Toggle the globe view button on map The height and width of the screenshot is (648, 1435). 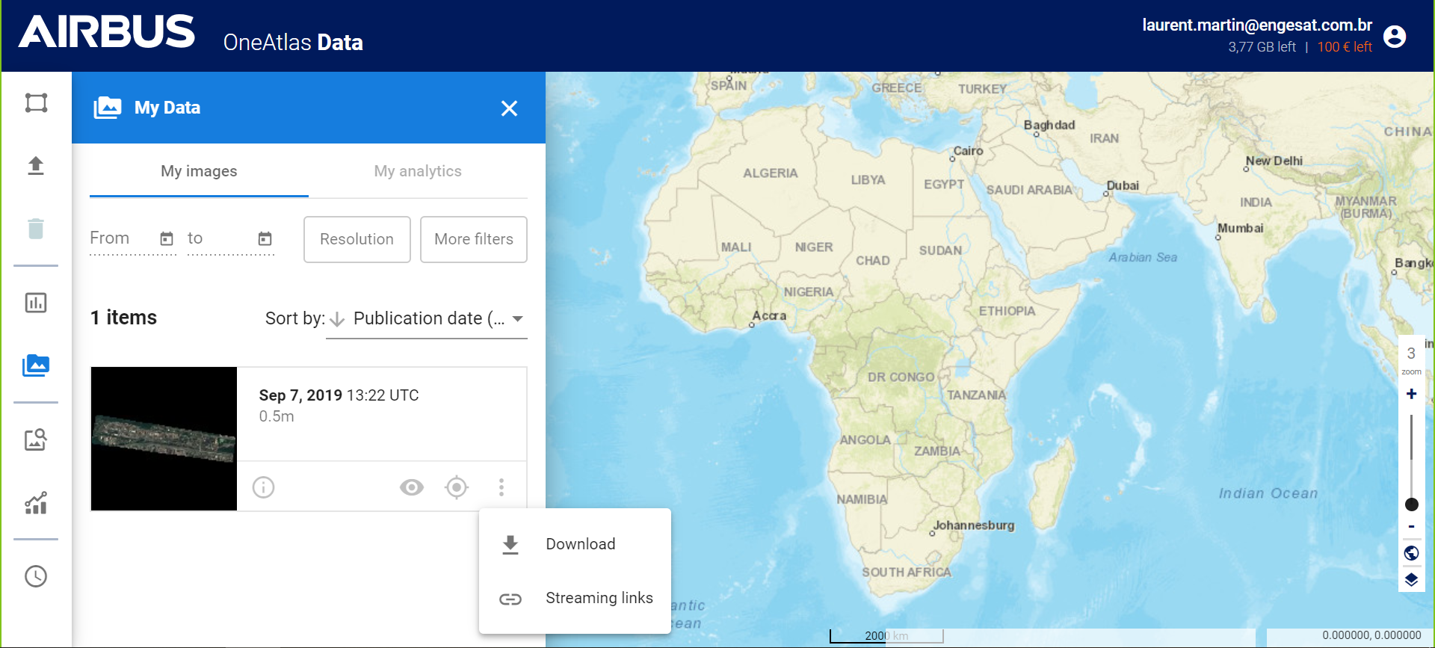[1411, 553]
